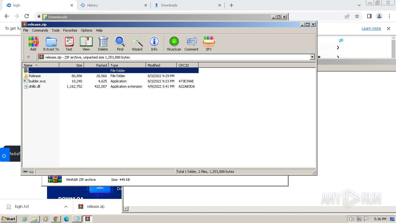Open the View toolbar icon
This screenshot has height=223, width=396.
point(86,43)
